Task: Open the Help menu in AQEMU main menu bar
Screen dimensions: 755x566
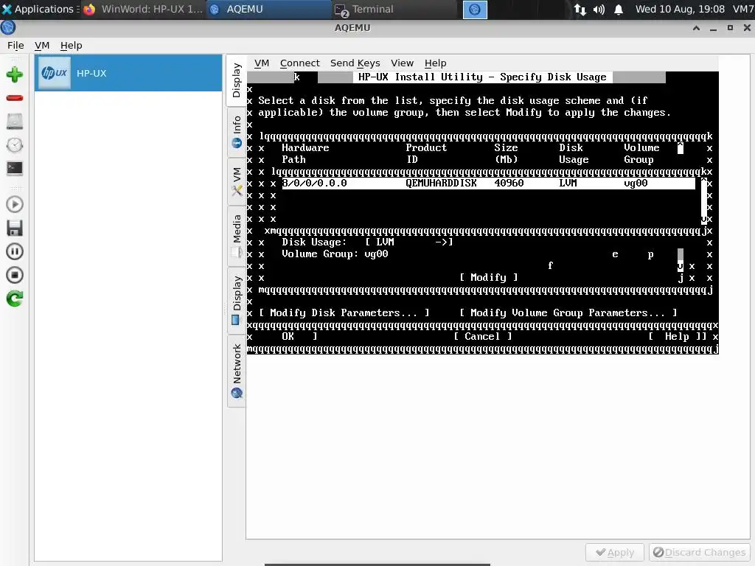Action: [x=72, y=45]
